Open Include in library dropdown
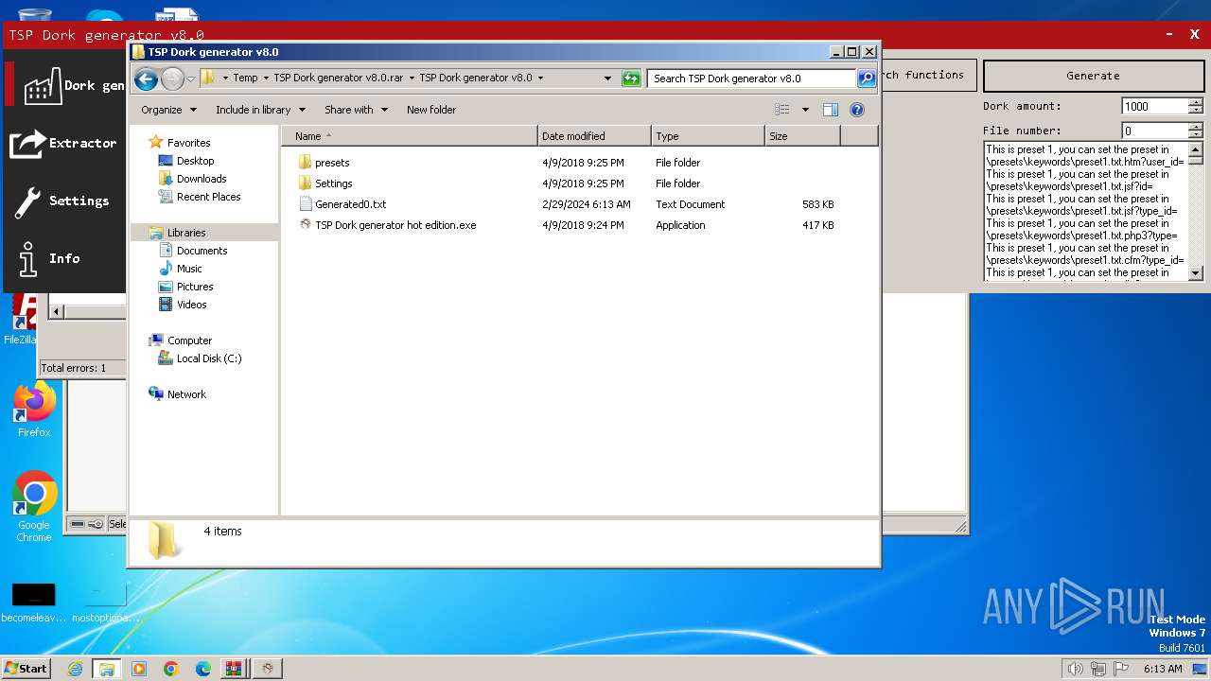1211x681 pixels. (259, 110)
